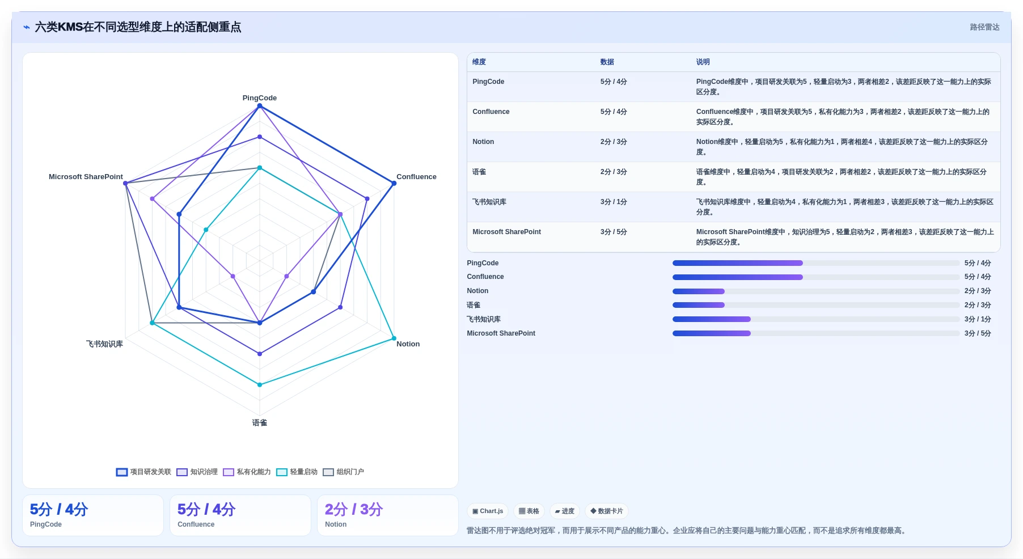
Task: Click the Notion维度中 description text
Action: pos(842,147)
